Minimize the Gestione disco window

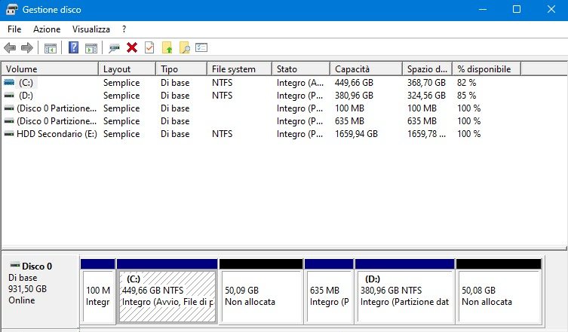pyautogui.click(x=483, y=10)
